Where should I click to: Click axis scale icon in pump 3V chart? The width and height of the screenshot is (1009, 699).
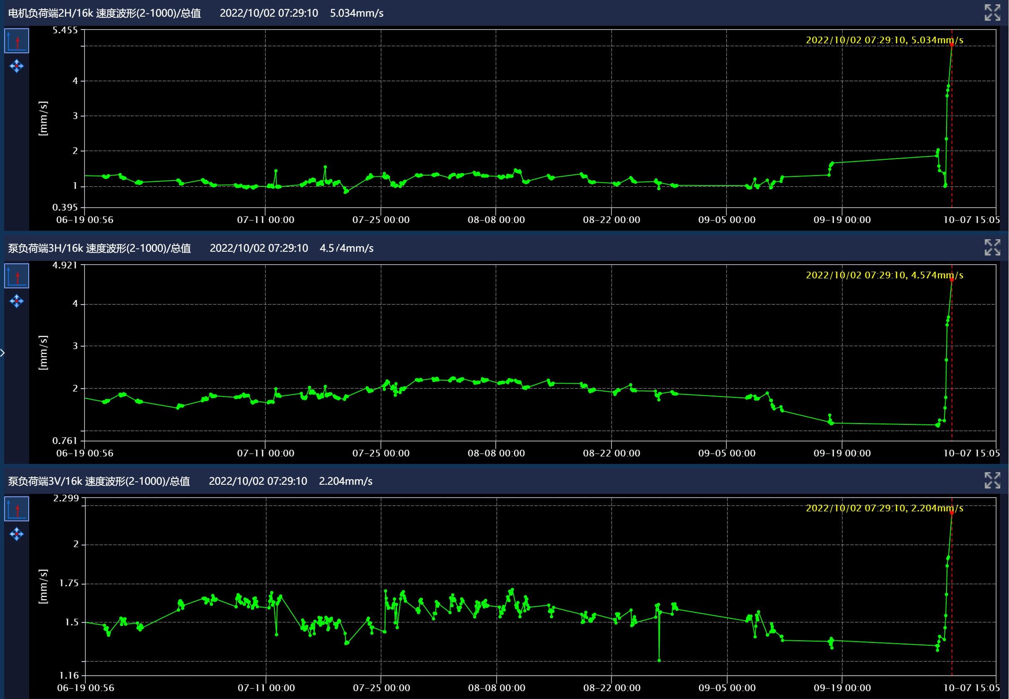tap(17, 509)
